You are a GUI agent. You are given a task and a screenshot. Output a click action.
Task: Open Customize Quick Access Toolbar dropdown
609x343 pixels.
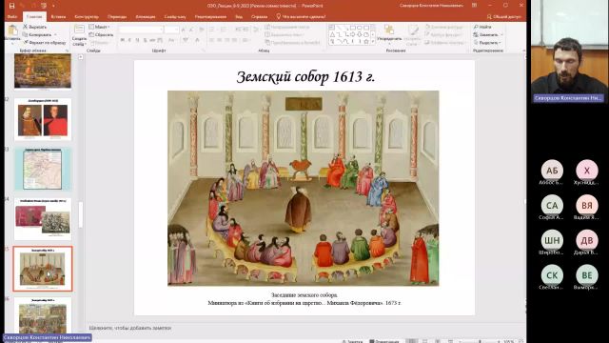[53, 6]
